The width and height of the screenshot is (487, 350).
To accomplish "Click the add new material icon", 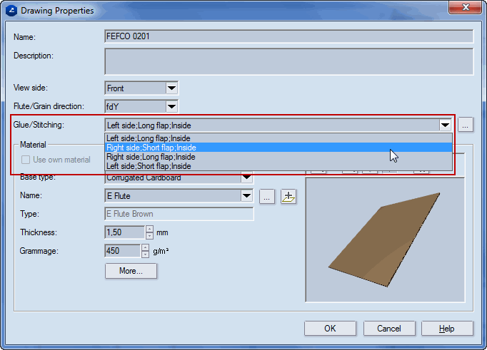I will click(x=288, y=196).
